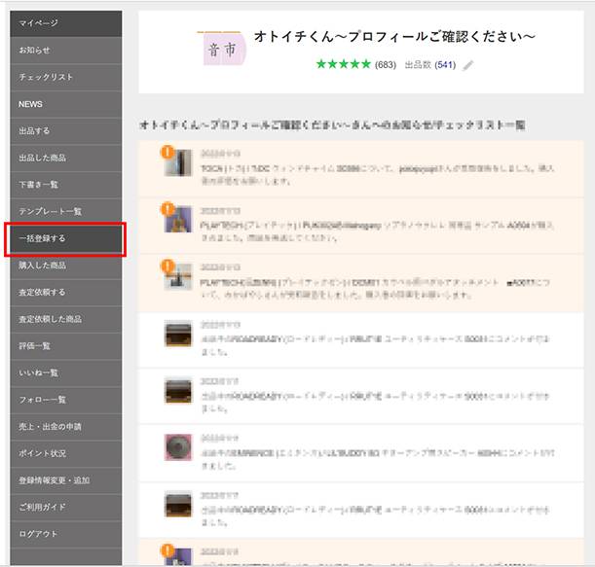Click ログアウト to sign out
This screenshot has width=595, height=567.
coord(64,534)
